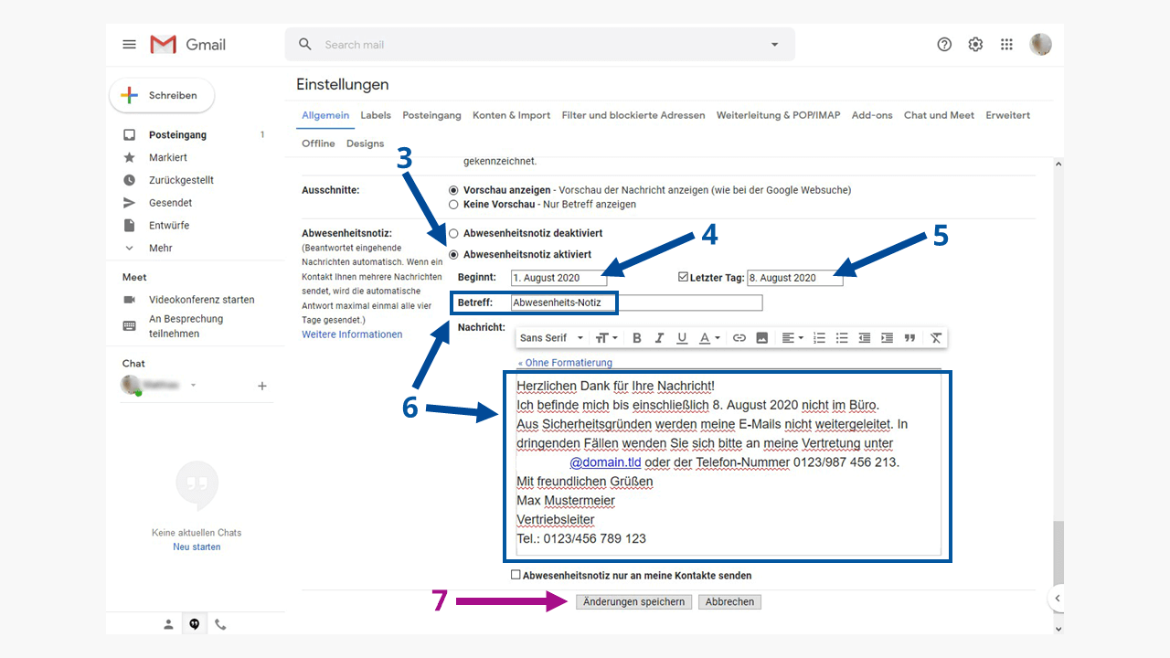Open the Offline tab
This screenshot has width=1170, height=658.
[319, 143]
